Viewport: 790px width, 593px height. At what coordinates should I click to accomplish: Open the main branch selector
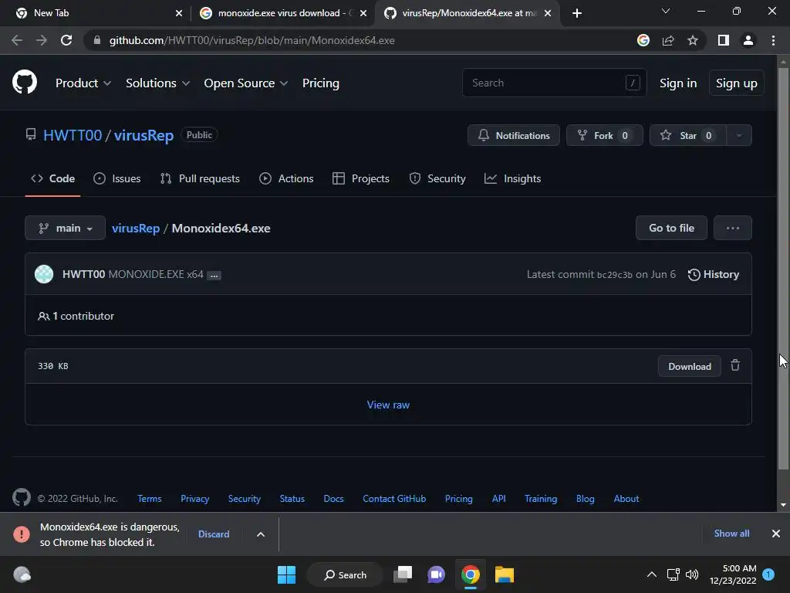click(x=65, y=228)
